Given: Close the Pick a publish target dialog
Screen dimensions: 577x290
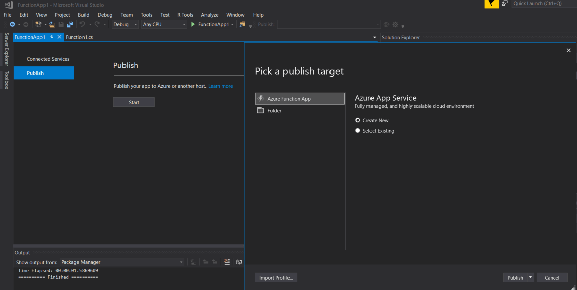Looking at the screenshot, I should (x=568, y=50).
